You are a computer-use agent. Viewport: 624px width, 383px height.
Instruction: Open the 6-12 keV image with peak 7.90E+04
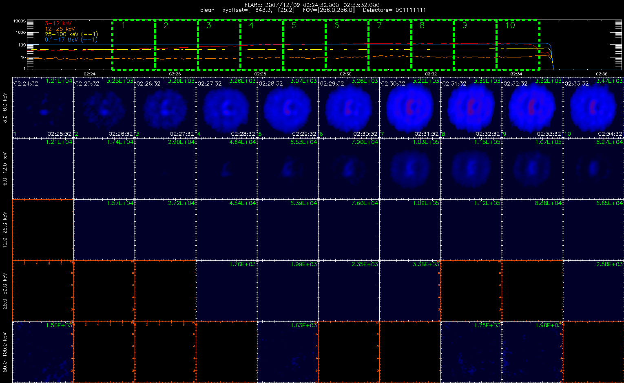[x=349, y=169]
